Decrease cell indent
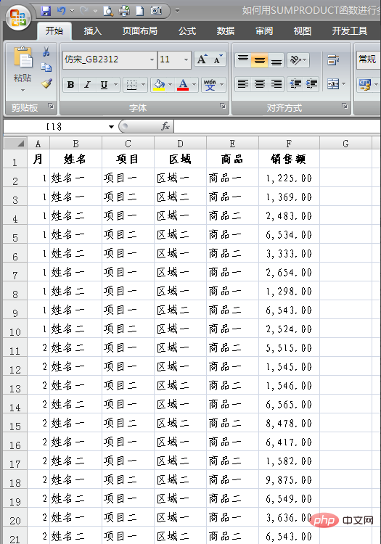This screenshot has height=544, width=381. point(295,84)
